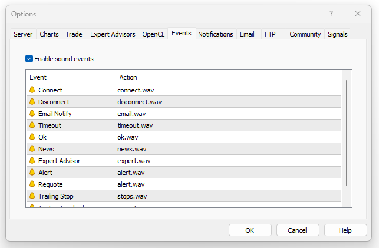Open the news.wav action field
The width and height of the screenshot is (379, 248).
pos(131,149)
